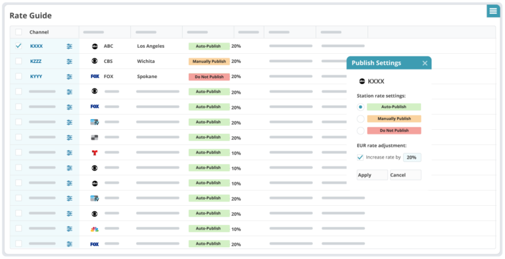
Task: Select Do Not Publish radio button
Action: tap(360, 130)
